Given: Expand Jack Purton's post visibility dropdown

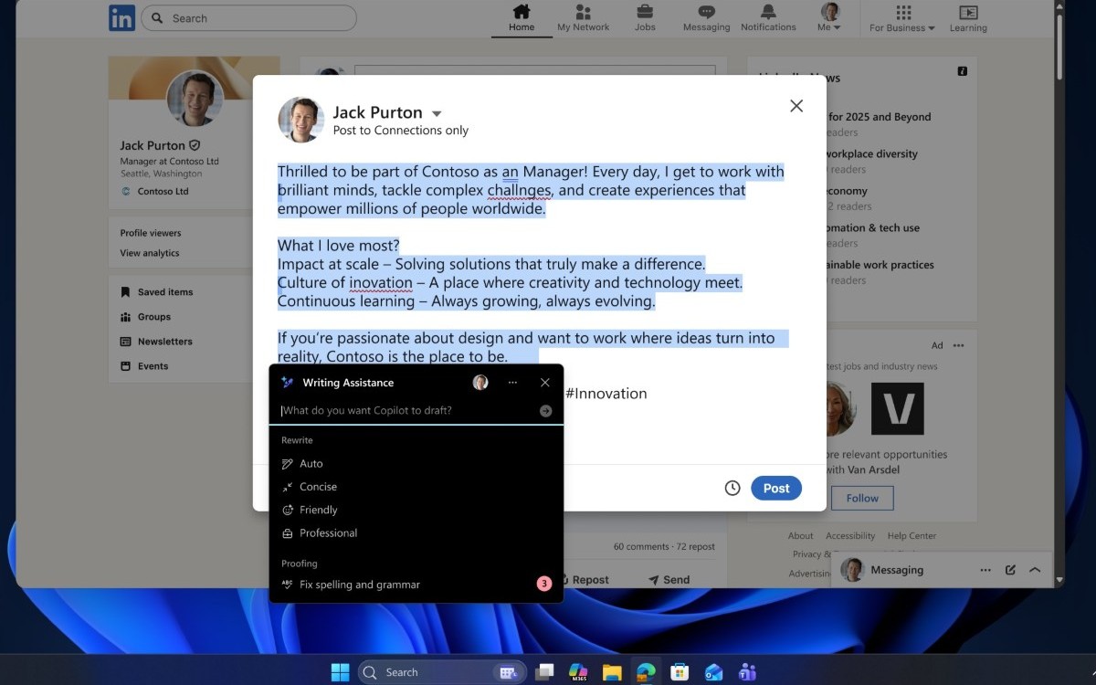Looking at the screenshot, I should point(436,112).
